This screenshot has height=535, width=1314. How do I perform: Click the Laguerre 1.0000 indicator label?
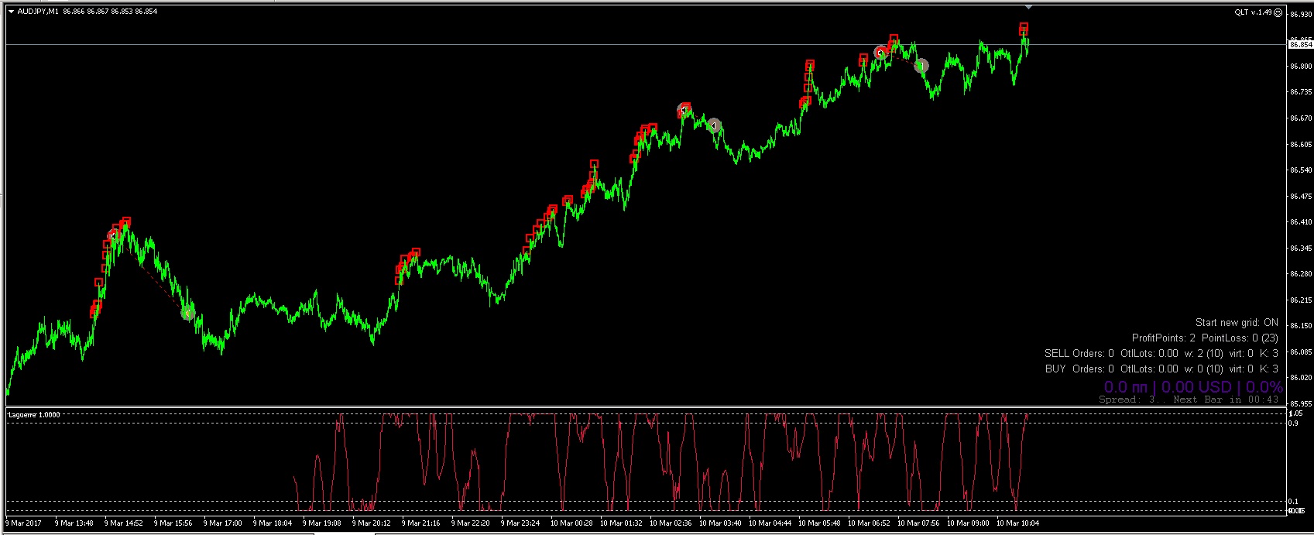pyautogui.click(x=33, y=415)
